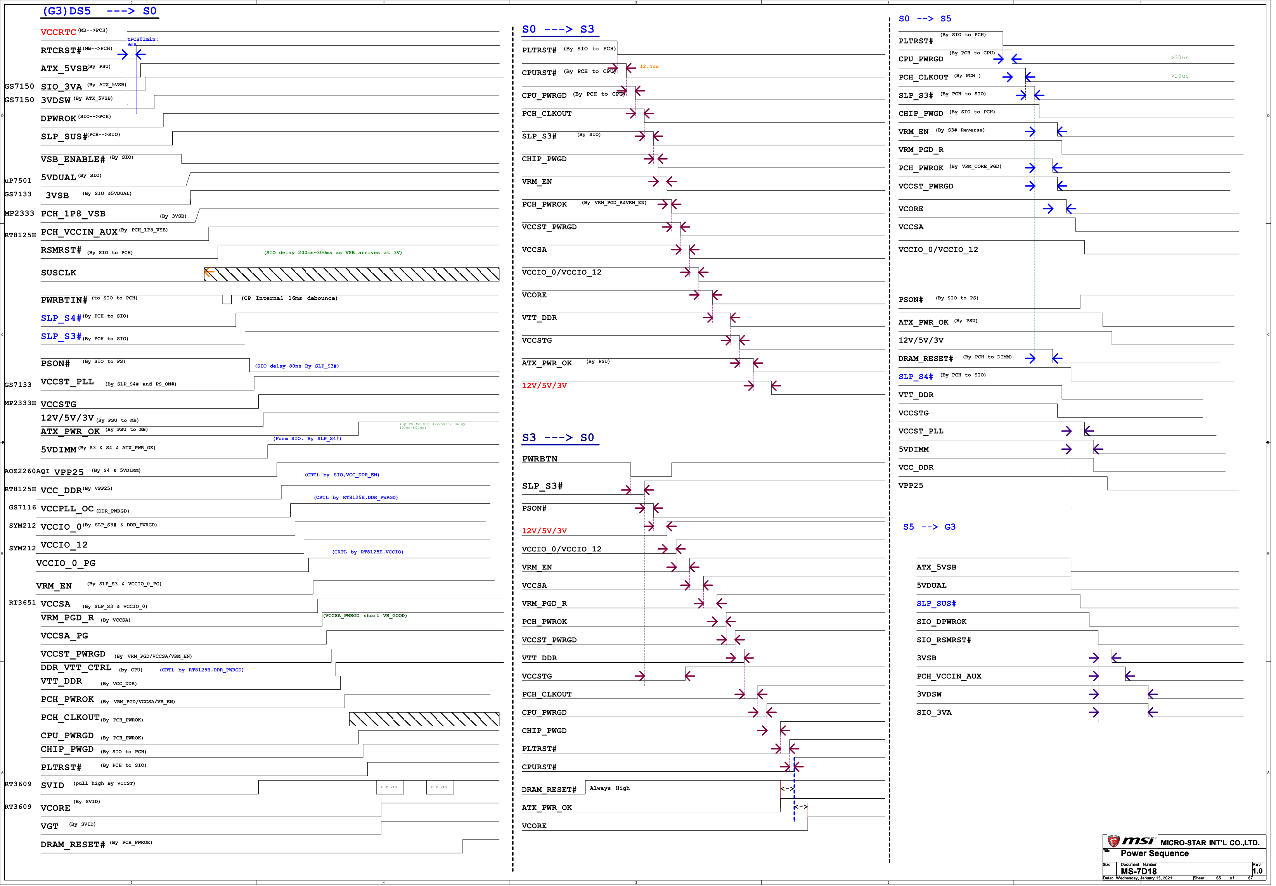This screenshot has width=1276, height=886.
Task: Click the MS-7D18 document number
Action: [x=1138, y=871]
